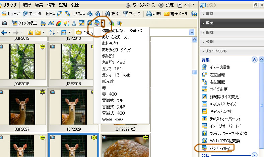The height and width of the screenshot is (157, 264).
Task: Expand the 取得 task section
Action: pos(232,14)
